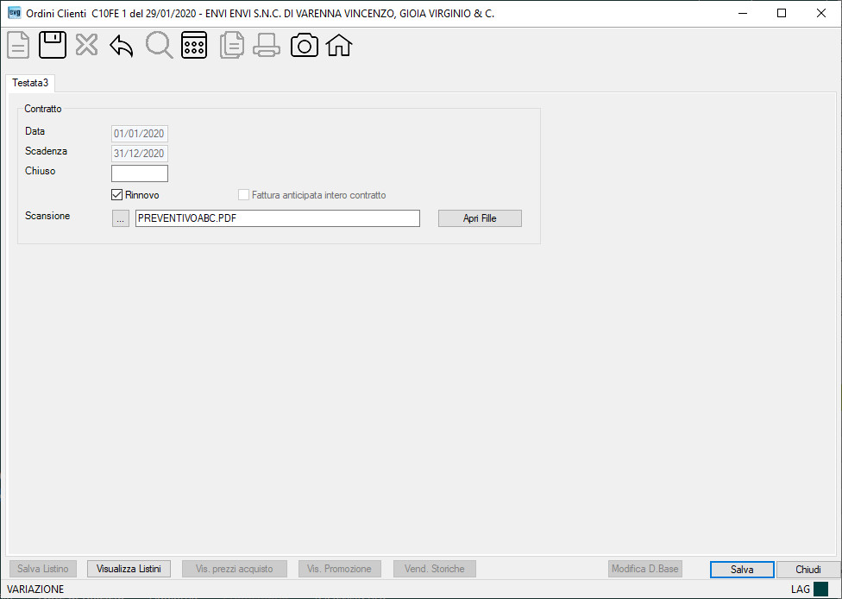This screenshot has width=842, height=599.
Task: Click the undo arrow icon
Action: click(122, 46)
